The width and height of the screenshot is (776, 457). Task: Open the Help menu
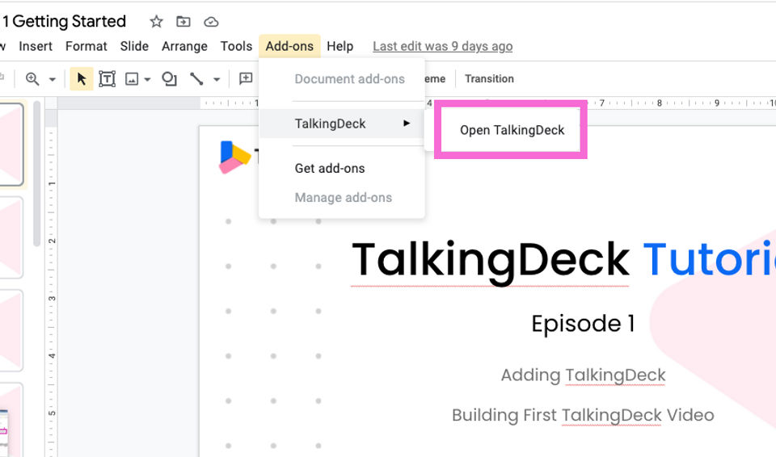340,47
